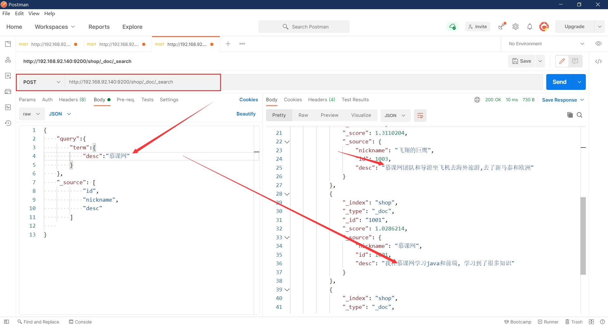Send the request
Screen dimensions: 608x326
[x=560, y=82]
